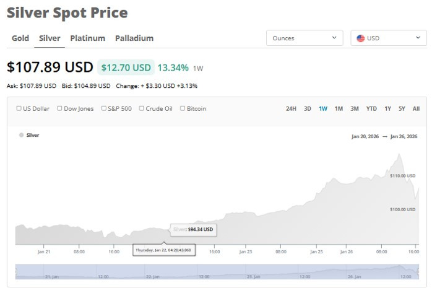Image resolution: width=432 pixels, height=293 pixels.
Task: Show the 3D time range
Action: click(308, 109)
